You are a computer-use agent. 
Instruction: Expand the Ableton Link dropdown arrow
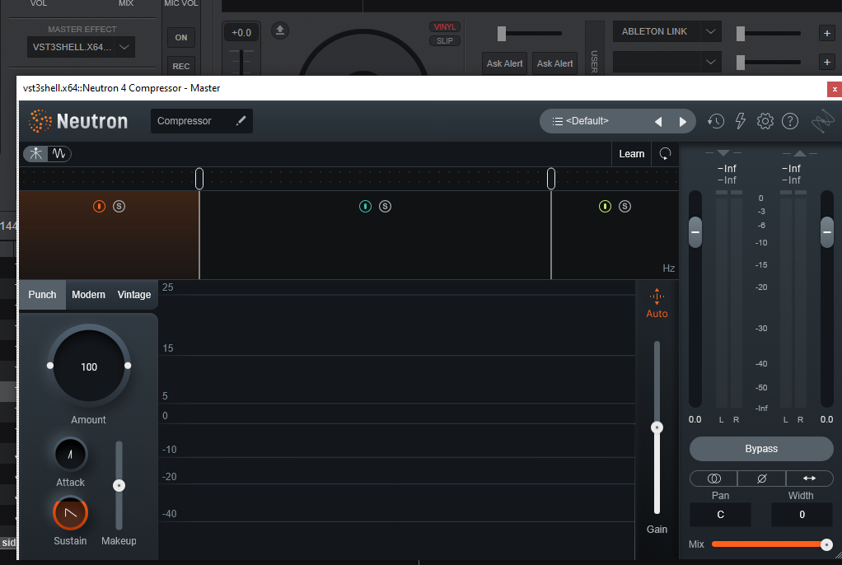coord(710,31)
